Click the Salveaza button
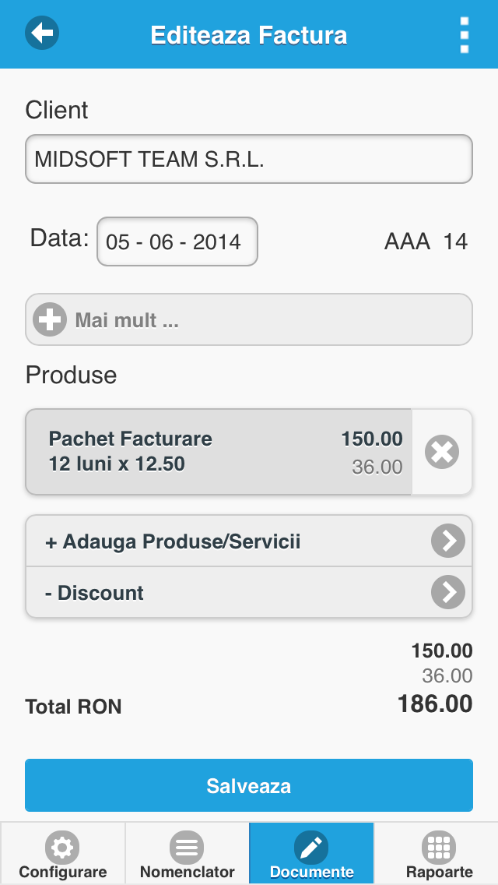Image resolution: width=498 pixels, height=885 pixels. point(249,785)
